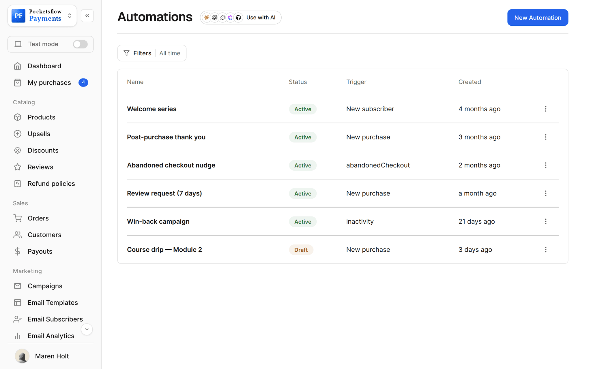Open the Pocketsflow Payments workspace switcher
The image size is (591, 369).
coord(42,16)
